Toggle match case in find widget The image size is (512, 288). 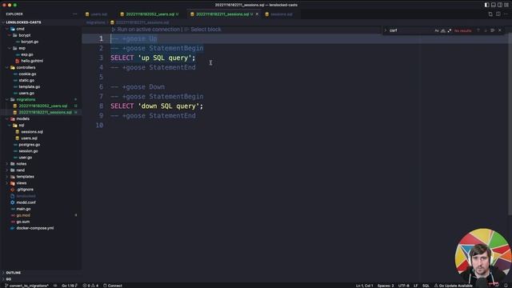coord(437,30)
